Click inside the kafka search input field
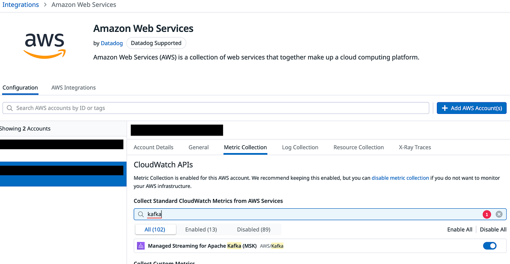 click(255, 214)
